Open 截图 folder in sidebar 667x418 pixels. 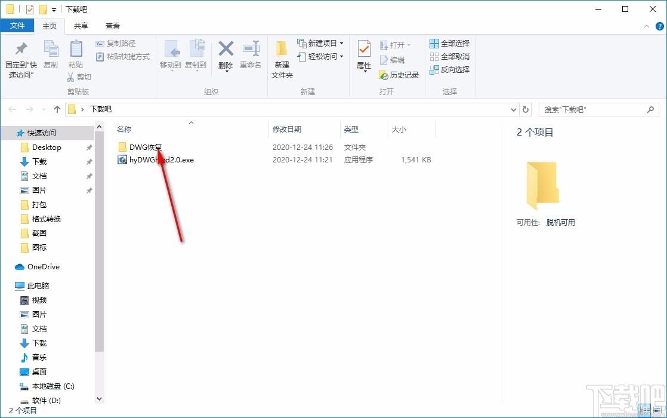(x=39, y=233)
